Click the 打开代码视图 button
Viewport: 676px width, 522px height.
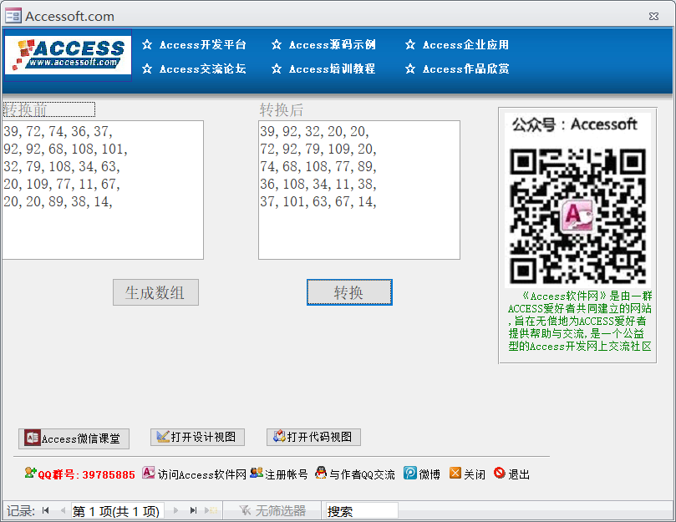313,437
